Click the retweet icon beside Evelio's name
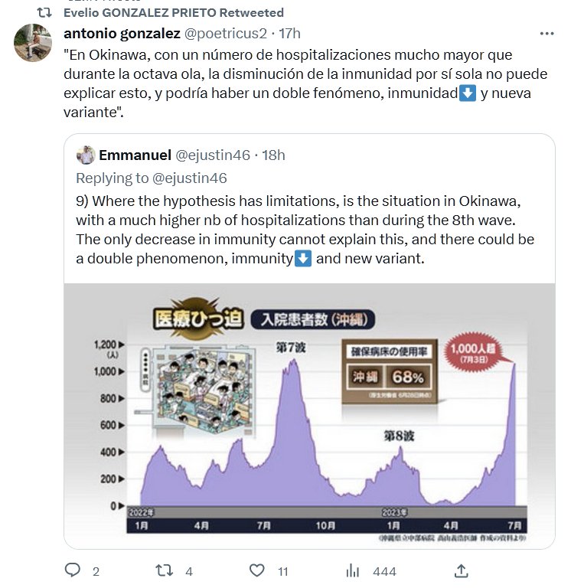Image resolution: width=571 pixels, height=588 pixels. 46,13
